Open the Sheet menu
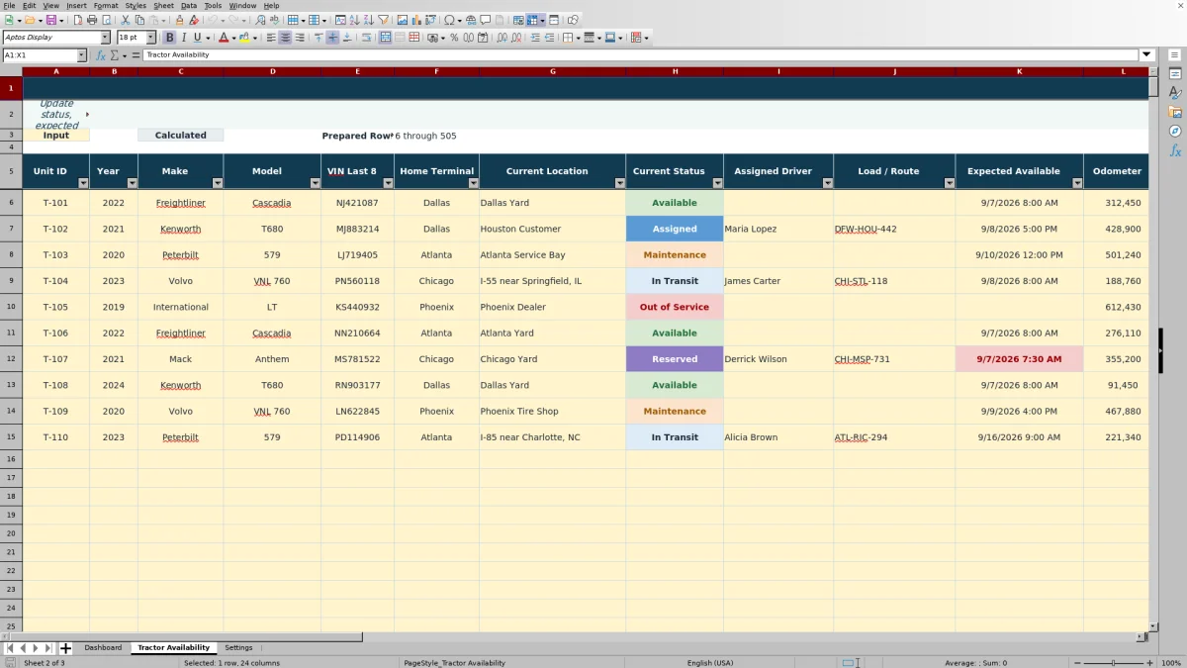Screen dimensions: 1187x668 (163, 6)
